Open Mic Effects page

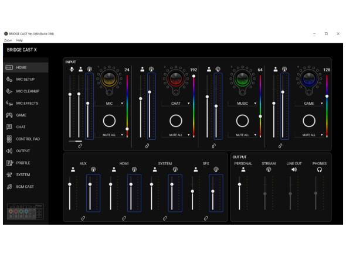[26, 103]
